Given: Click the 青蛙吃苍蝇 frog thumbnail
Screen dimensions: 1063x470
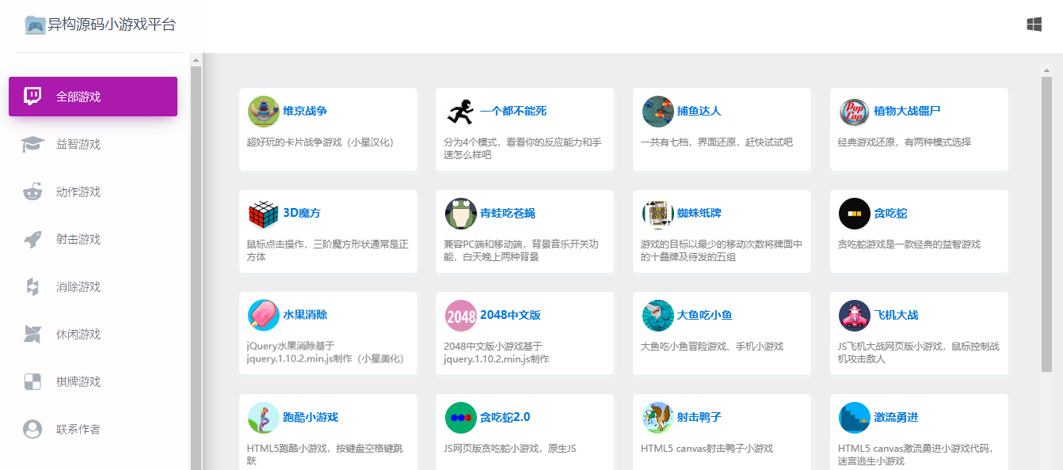Looking at the screenshot, I should coord(460,213).
